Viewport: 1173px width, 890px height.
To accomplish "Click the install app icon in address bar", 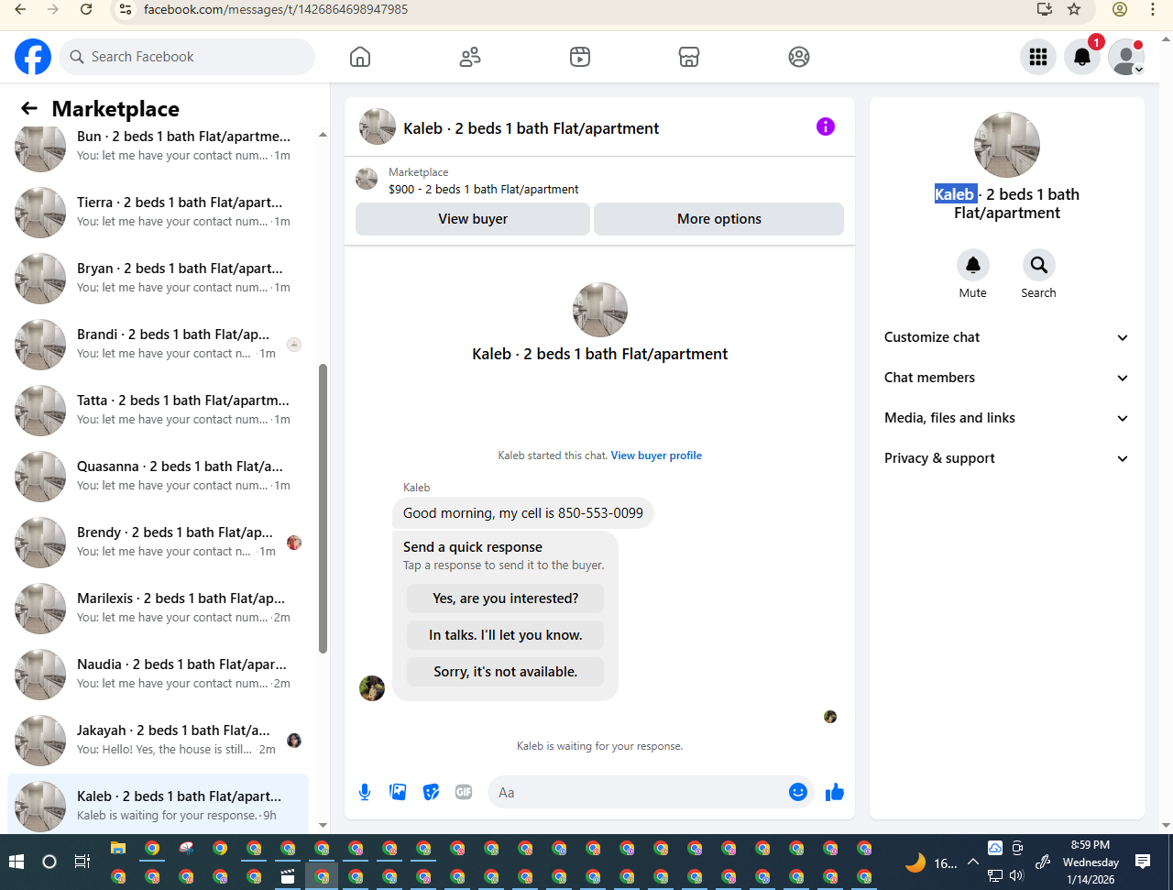I will (1044, 9).
